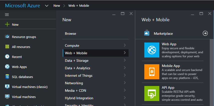Screen dimensions: 214x106
Task: Click the Web Apps globe icon in sidebar
Action: coord(7,67)
